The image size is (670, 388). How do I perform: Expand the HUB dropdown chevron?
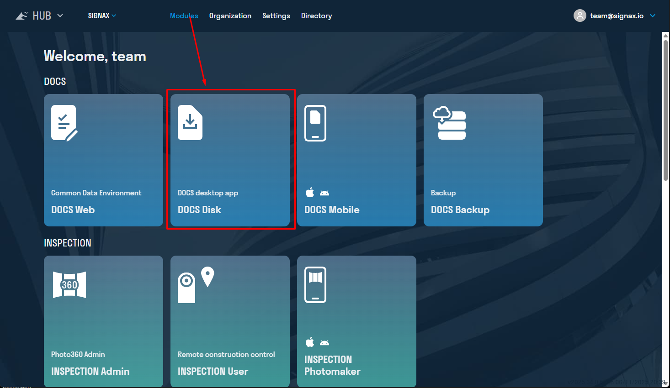tap(60, 16)
